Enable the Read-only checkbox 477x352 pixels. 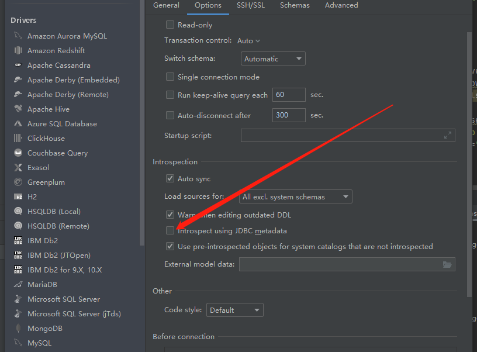(x=170, y=25)
